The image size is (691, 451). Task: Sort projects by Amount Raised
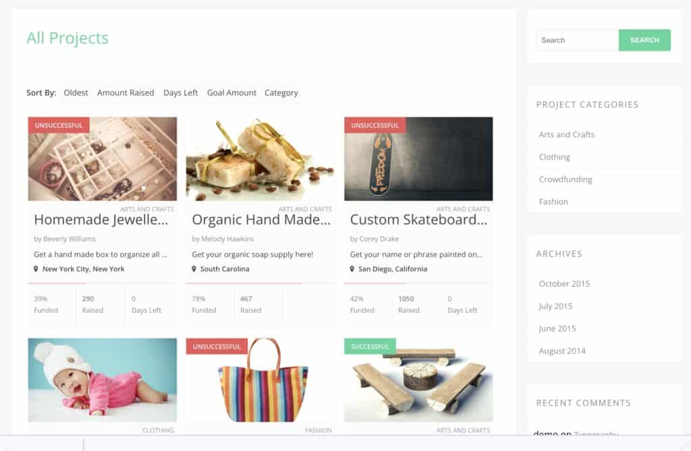click(x=126, y=93)
